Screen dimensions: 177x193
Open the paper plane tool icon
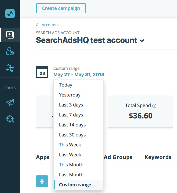[x=10, y=102]
